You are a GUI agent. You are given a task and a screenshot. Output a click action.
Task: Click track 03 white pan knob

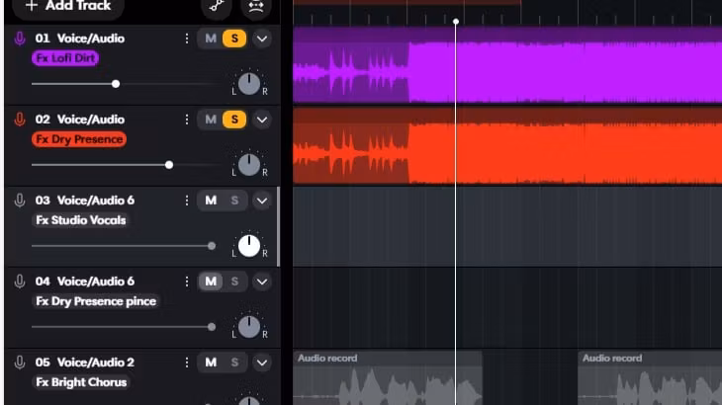pos(249,246)
